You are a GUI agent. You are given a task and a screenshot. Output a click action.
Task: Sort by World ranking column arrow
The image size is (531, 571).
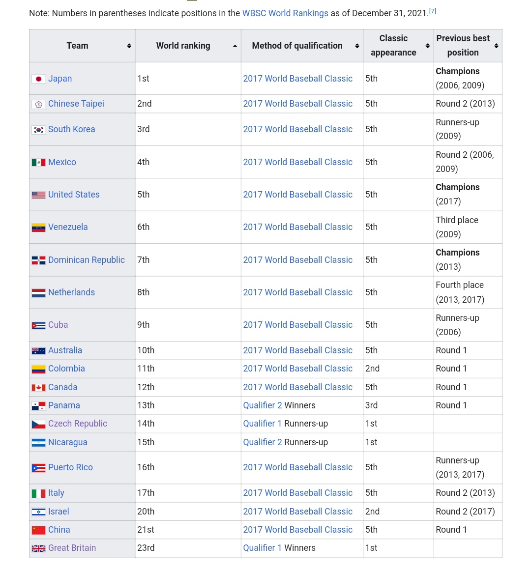235,46
